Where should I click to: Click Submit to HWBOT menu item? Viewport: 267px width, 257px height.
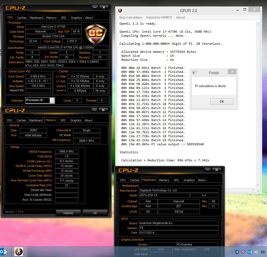159,17
